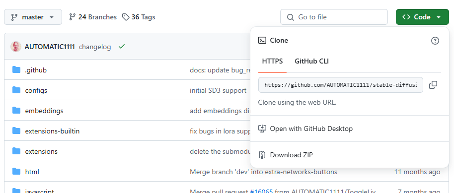Open the .github folder
The image size is (454, 193).
coord(36,70)
